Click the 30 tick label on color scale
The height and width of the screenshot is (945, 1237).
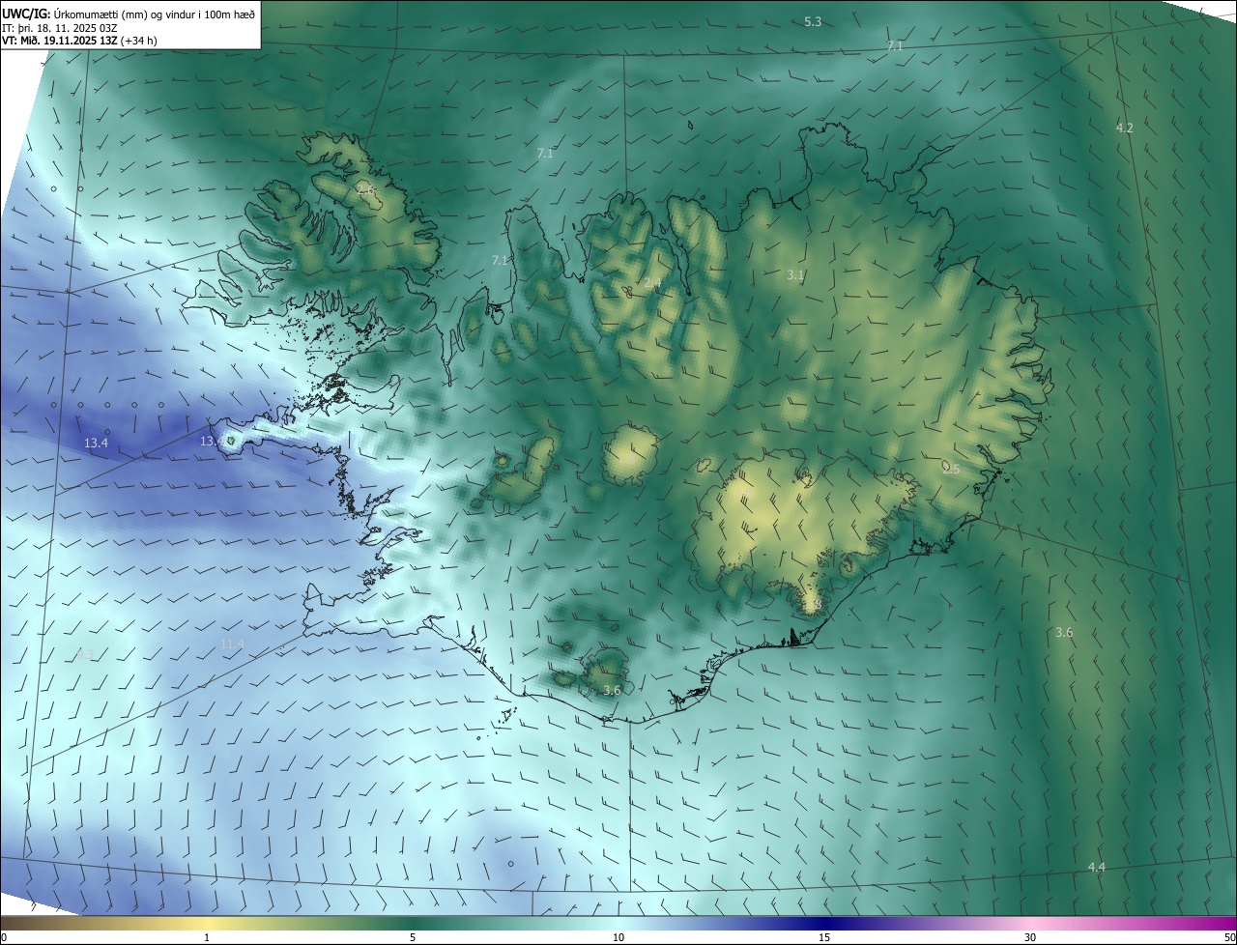(x=1030, y=937)
